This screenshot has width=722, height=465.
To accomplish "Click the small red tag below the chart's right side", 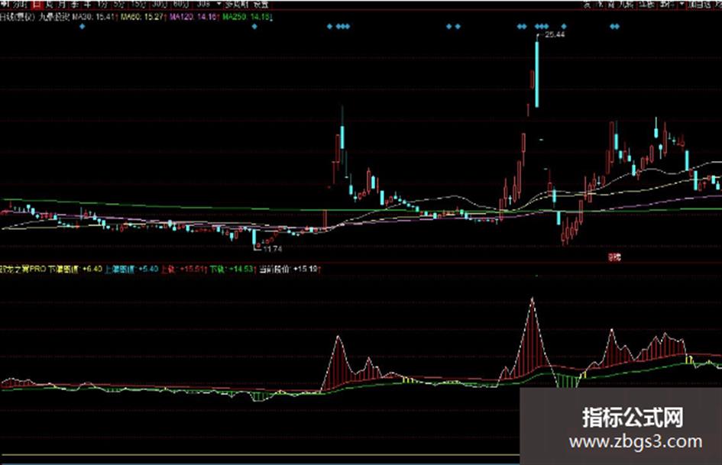I will click(614, 257).
